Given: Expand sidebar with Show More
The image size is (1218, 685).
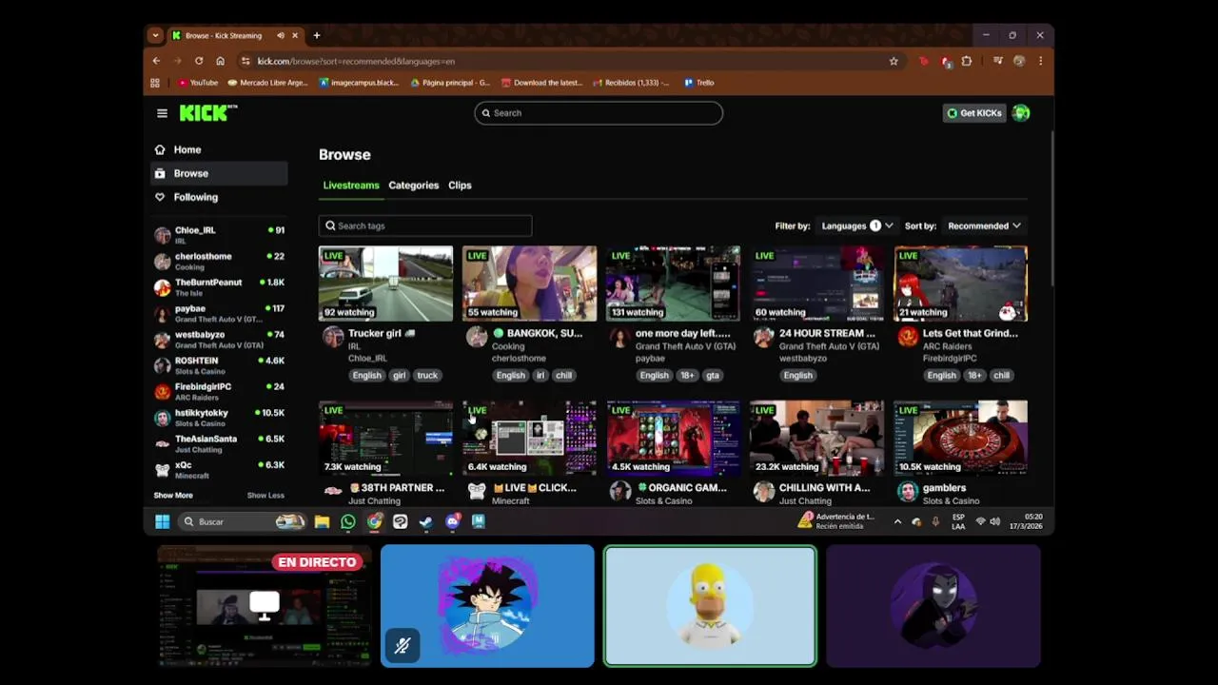Looking at the screenshot, I should pyautogui.click(x=173, y=496).
